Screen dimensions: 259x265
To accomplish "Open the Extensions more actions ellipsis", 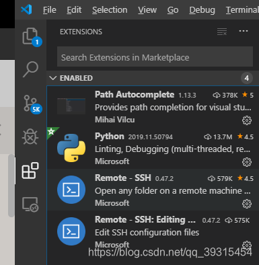I will pos(244,31).
